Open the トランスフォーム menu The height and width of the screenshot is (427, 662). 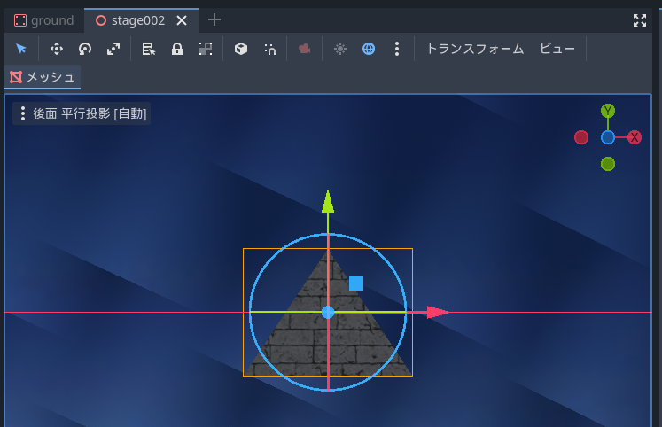[475, 49]
